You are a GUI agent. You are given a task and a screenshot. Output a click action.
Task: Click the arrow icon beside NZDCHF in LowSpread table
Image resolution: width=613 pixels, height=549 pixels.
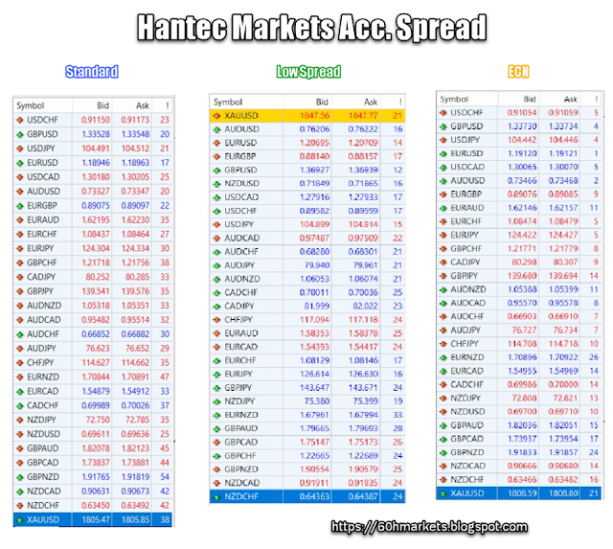coord(217,497)
